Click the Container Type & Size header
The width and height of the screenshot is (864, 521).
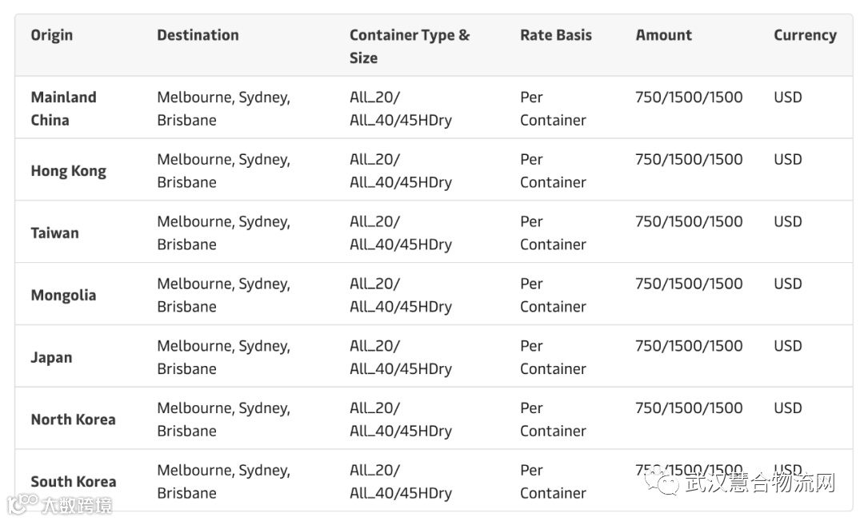click(409, 46)
